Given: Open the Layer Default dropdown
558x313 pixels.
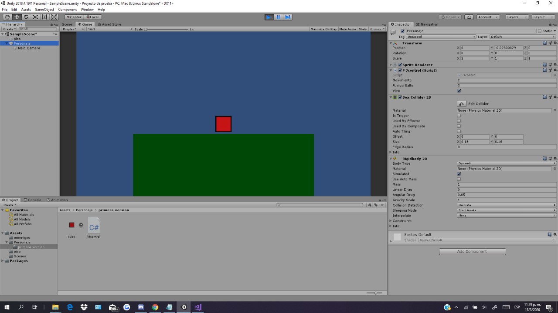Looking at the screenshot, I should [x=523, y=37].
